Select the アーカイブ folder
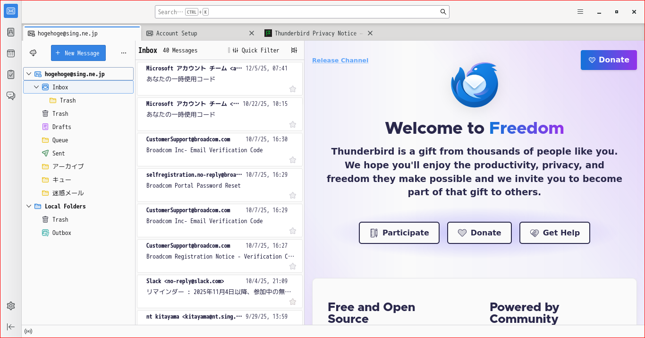The height and width of the screenshot is (338, 645). pos(78,166)
